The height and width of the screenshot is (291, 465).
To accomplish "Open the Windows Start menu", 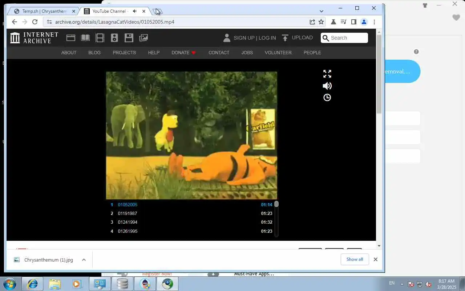I will (x=9, y=284).
